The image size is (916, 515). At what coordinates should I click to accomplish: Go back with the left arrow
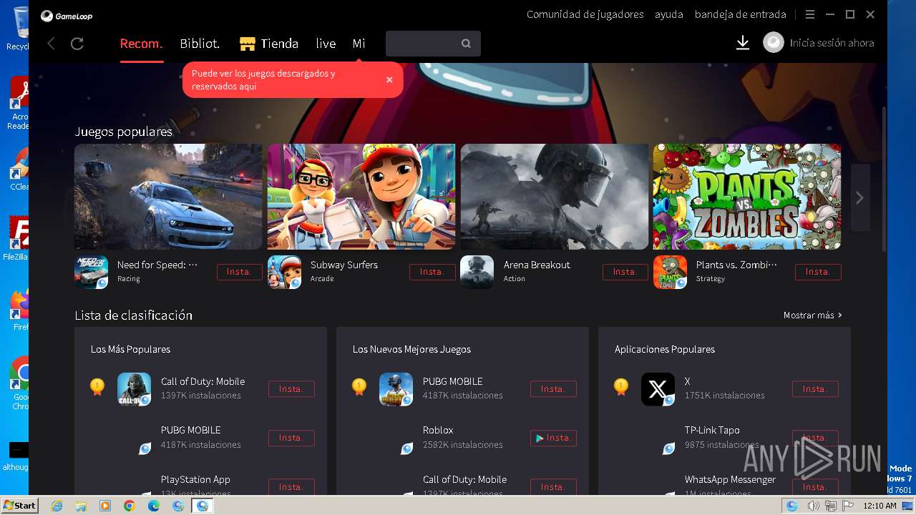point(51,44)
